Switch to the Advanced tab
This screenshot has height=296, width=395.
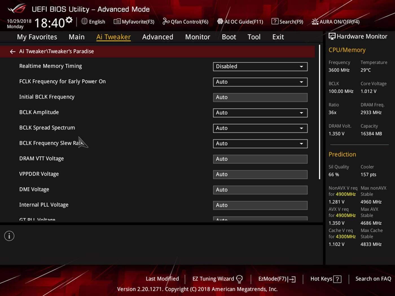pos(157,37)
